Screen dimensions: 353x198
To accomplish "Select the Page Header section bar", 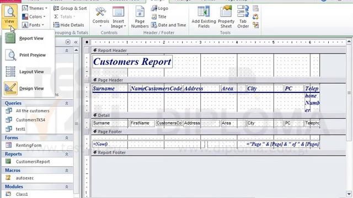I will 218,80.
